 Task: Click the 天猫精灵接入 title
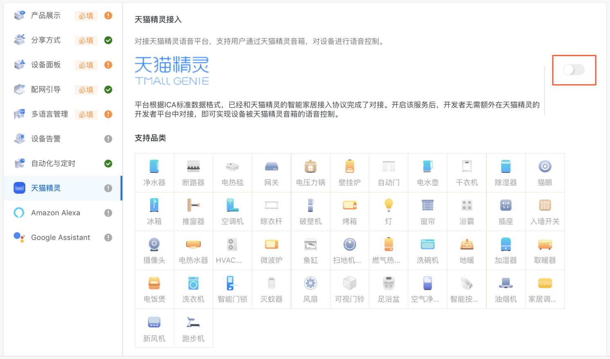(x=158, y=20)
